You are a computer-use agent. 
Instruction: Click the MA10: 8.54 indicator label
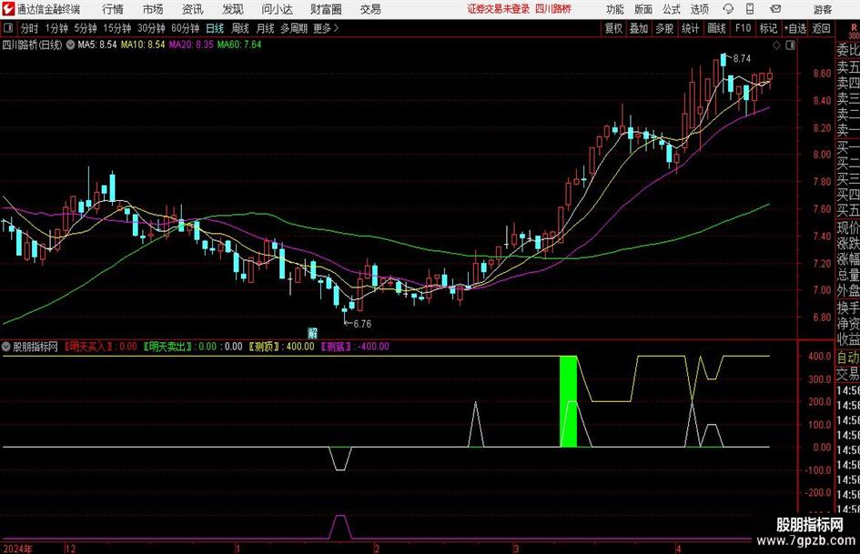coord(143,45)
